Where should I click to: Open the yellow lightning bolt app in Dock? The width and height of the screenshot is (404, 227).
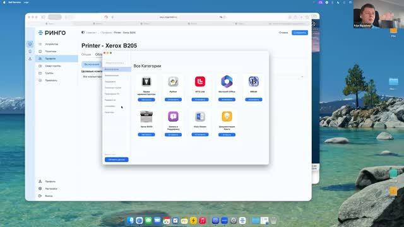pos(194,220)
